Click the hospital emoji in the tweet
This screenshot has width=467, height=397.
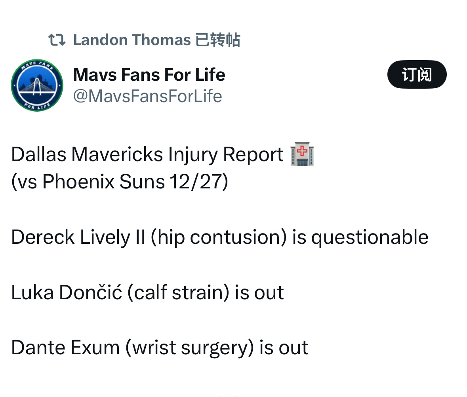302,154
